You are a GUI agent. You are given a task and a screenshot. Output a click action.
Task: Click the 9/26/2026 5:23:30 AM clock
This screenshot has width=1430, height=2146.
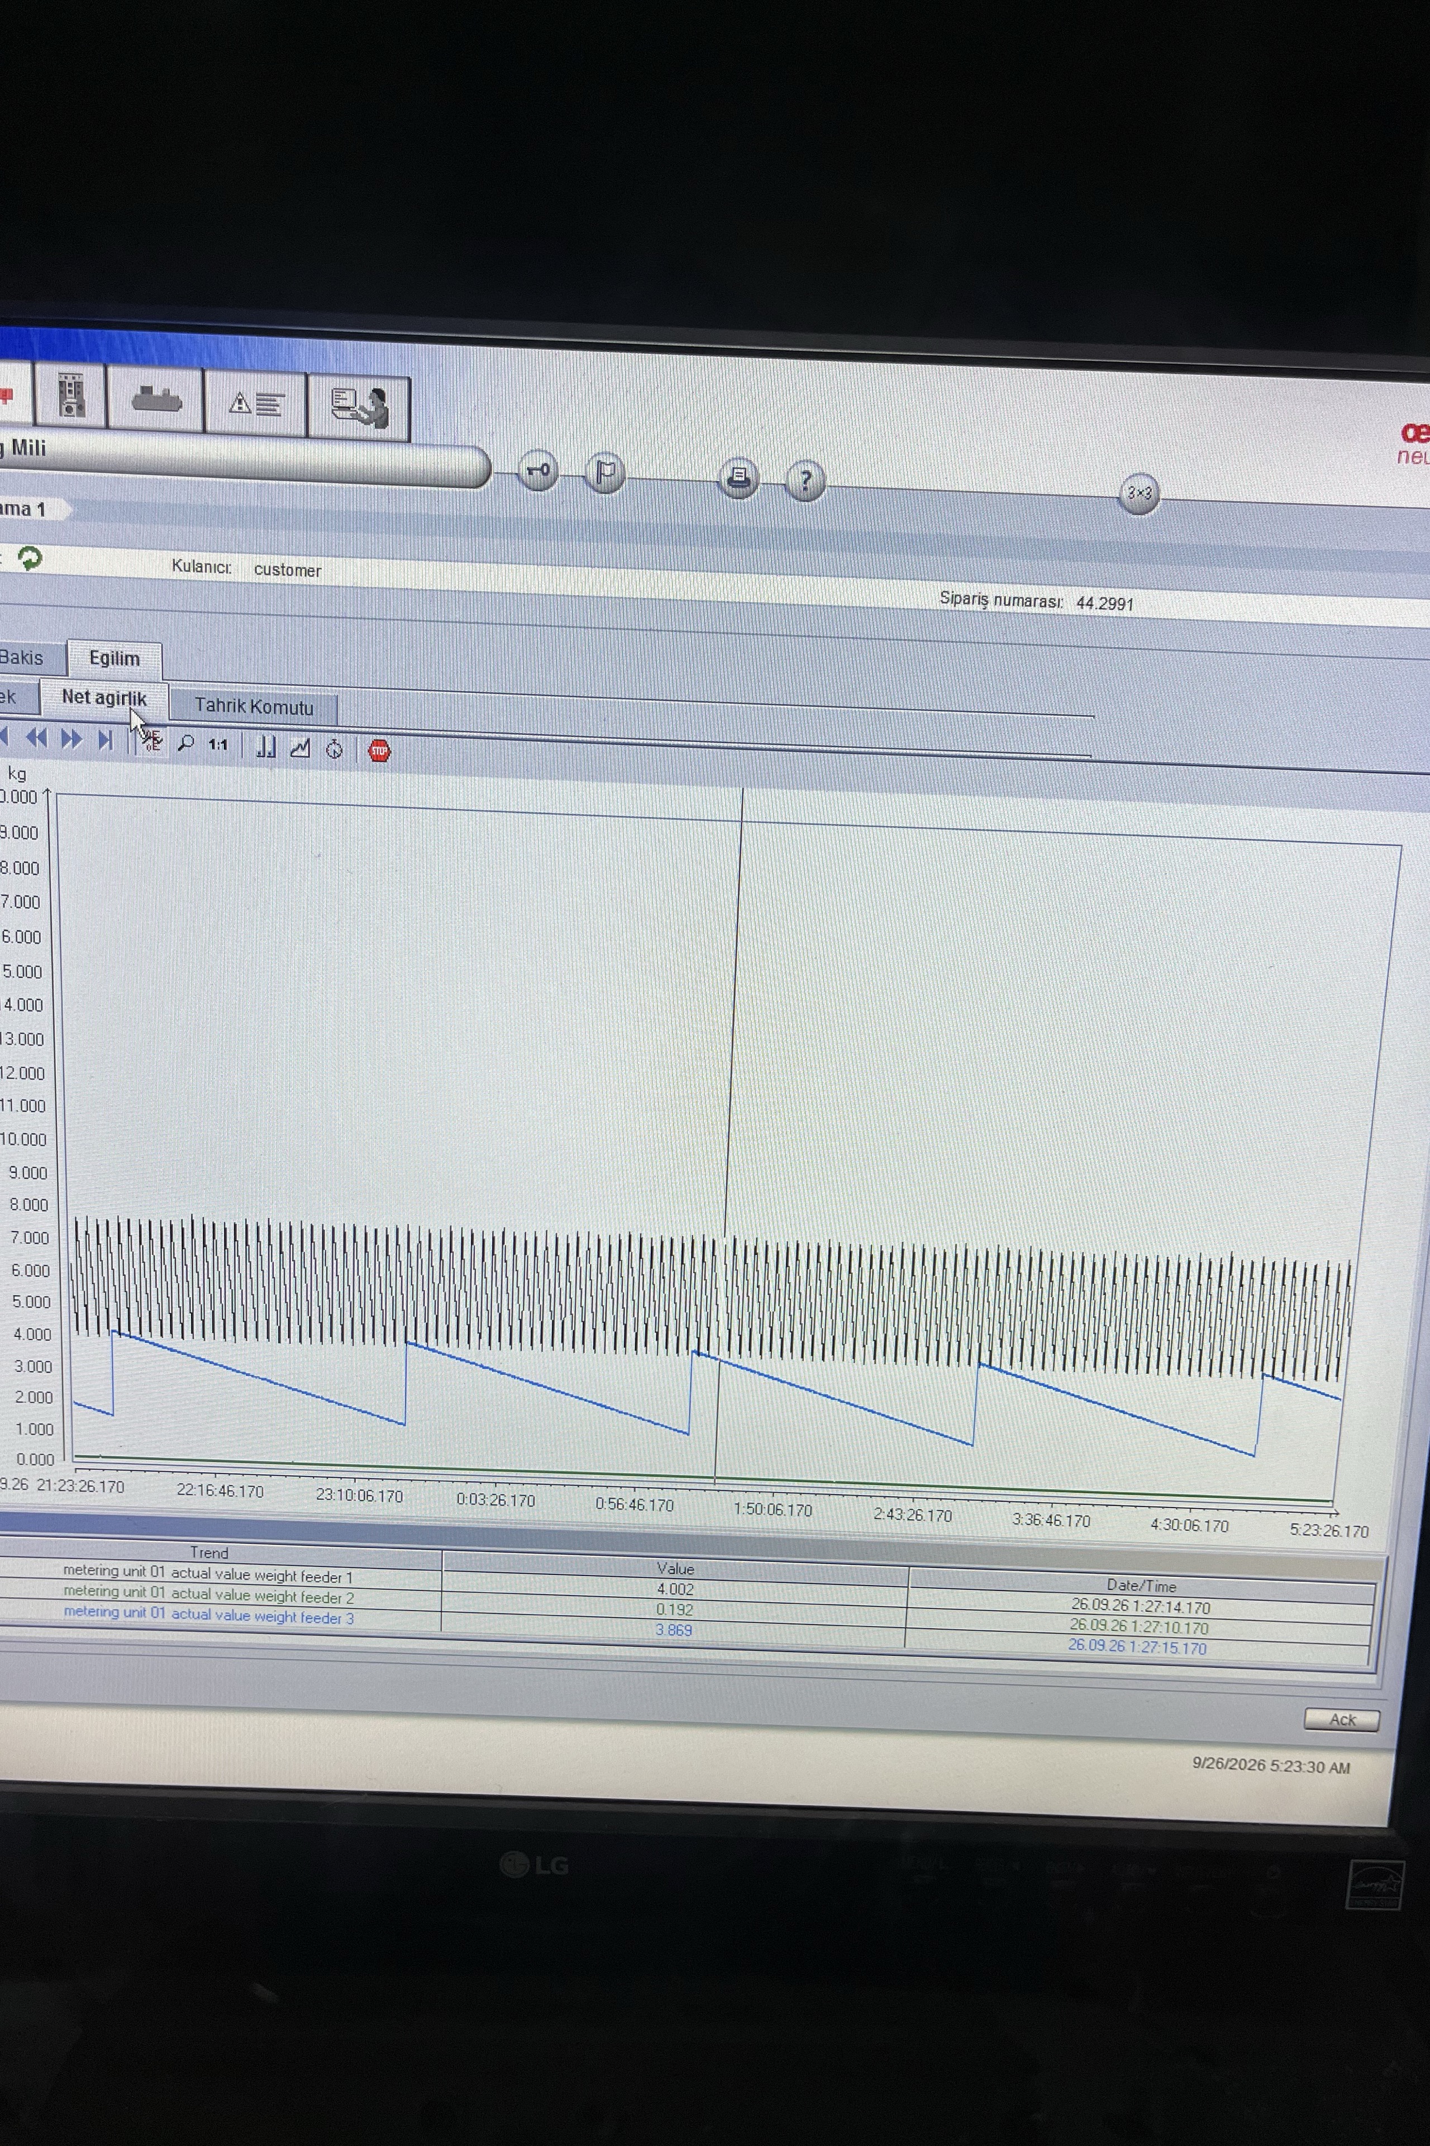pos(1270,1767)
